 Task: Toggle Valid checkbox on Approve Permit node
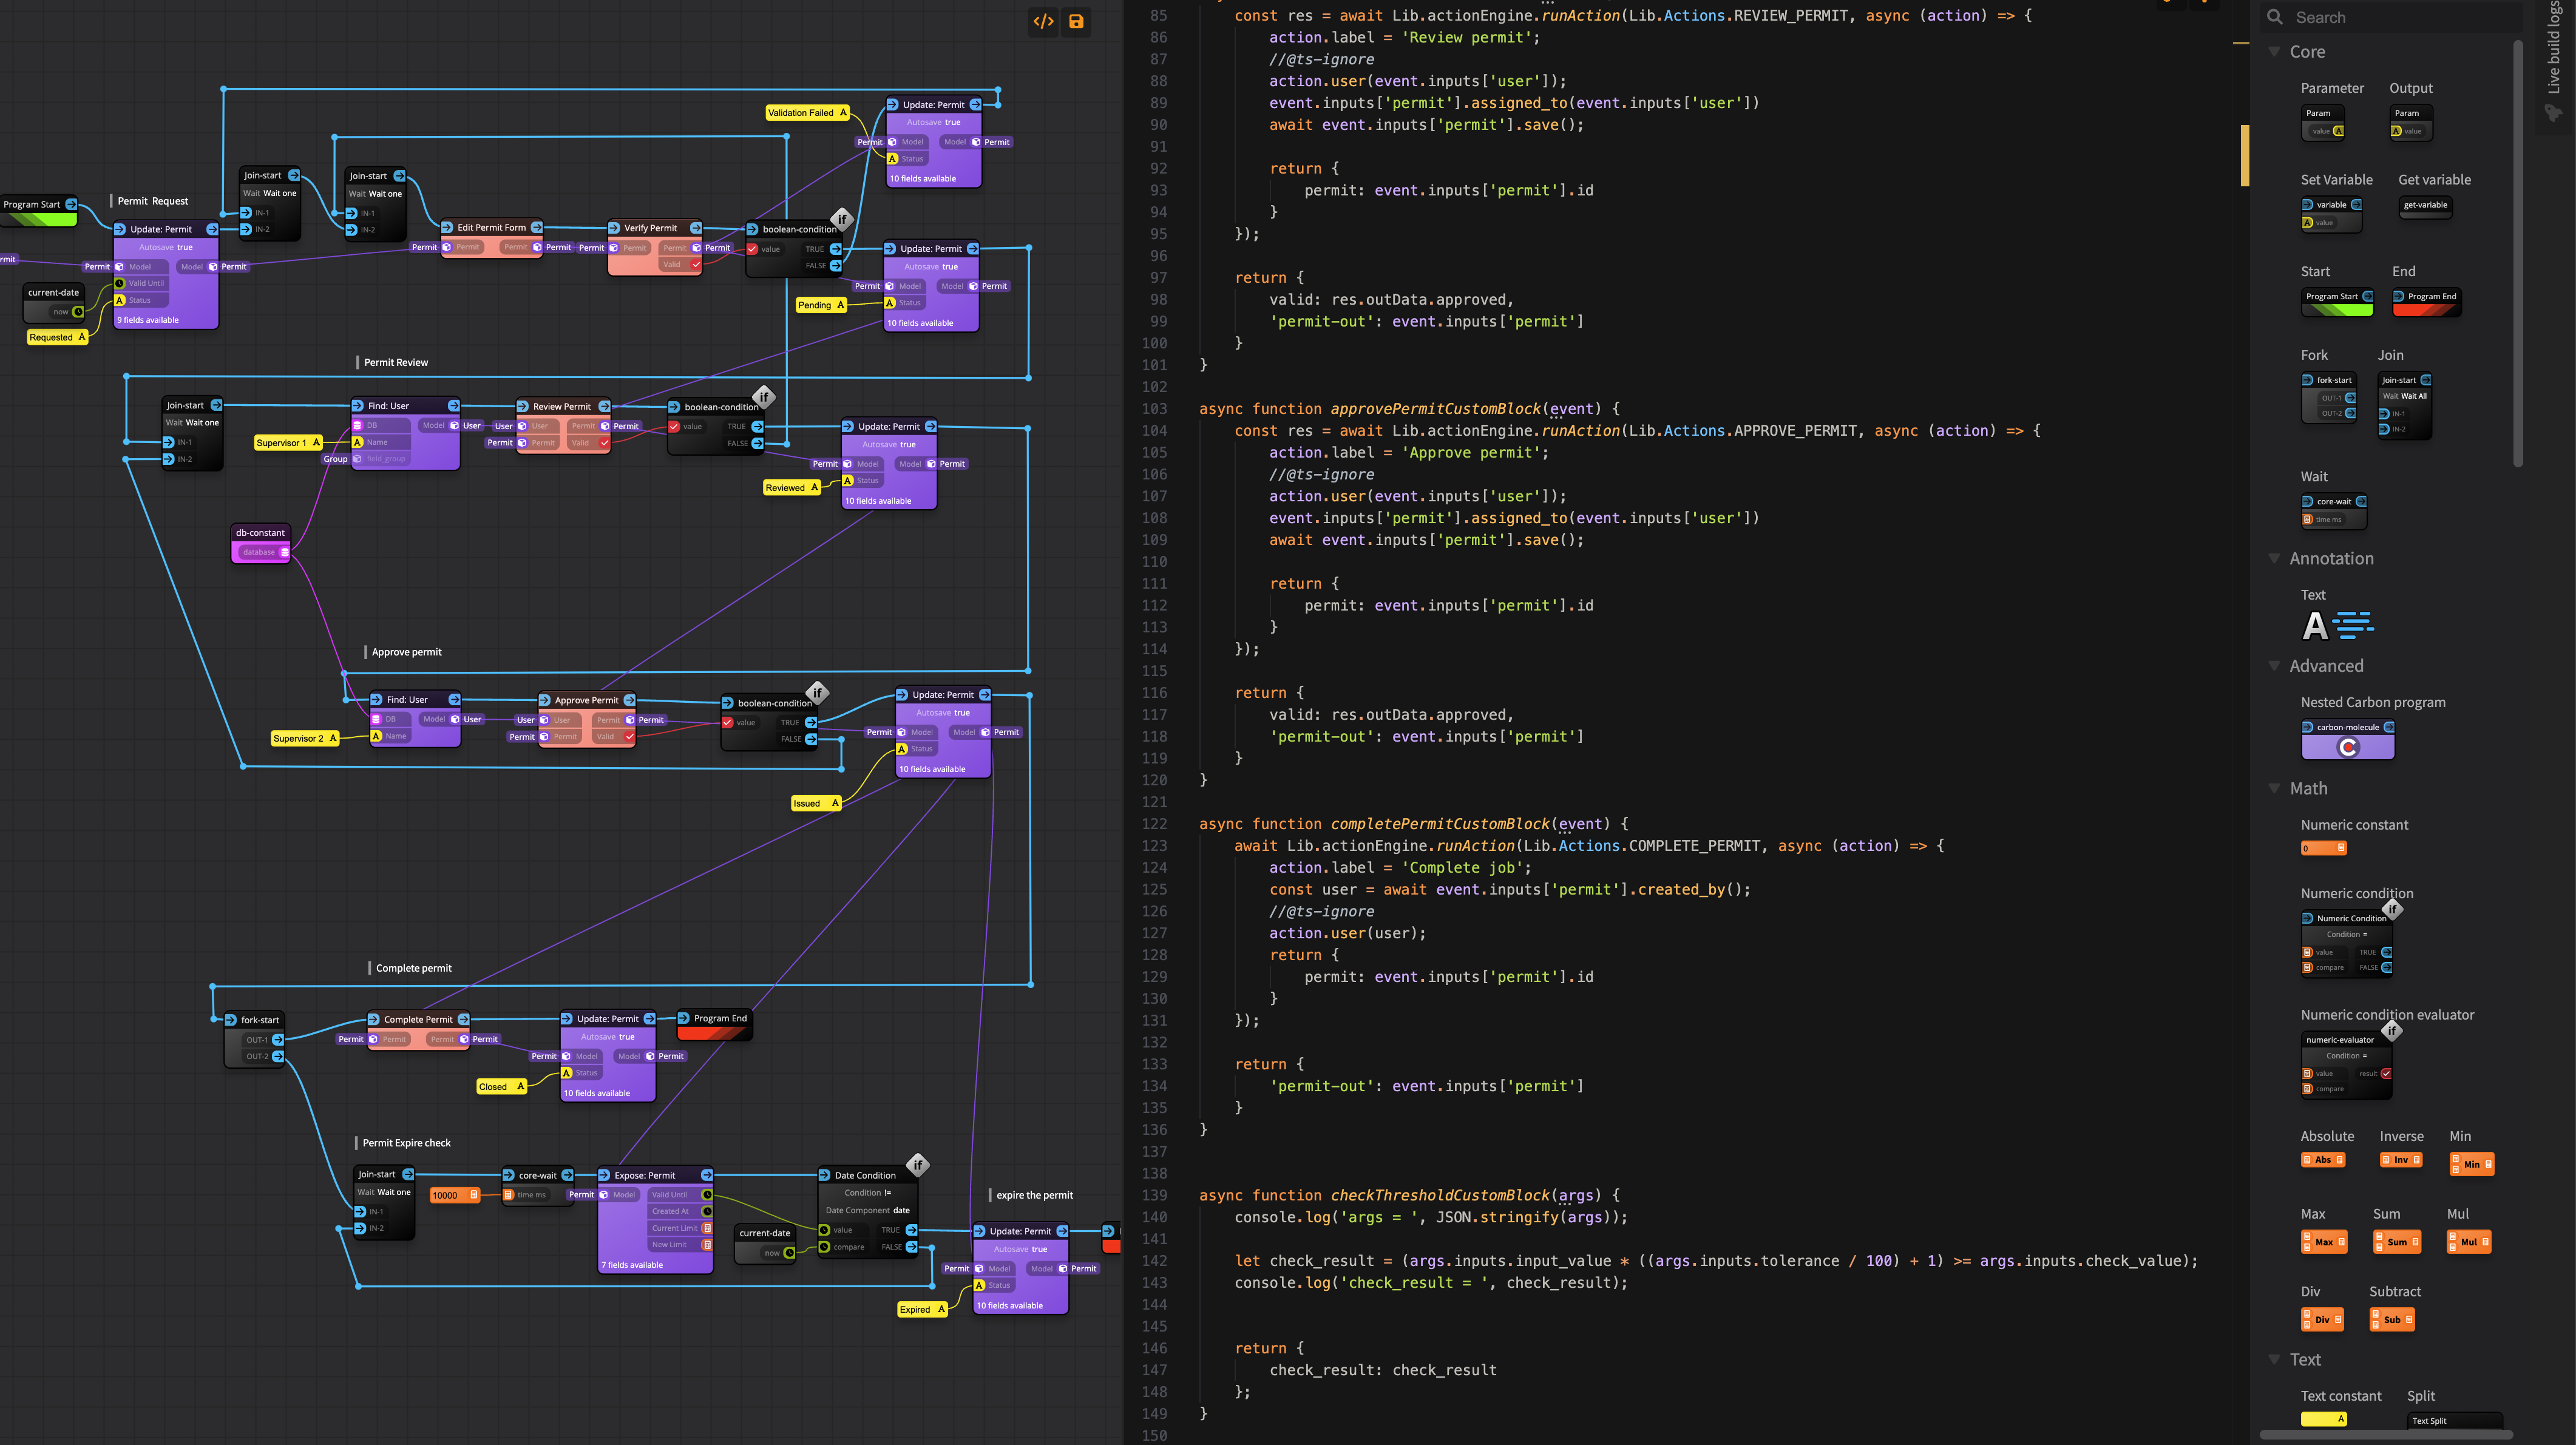pos(629,737)
